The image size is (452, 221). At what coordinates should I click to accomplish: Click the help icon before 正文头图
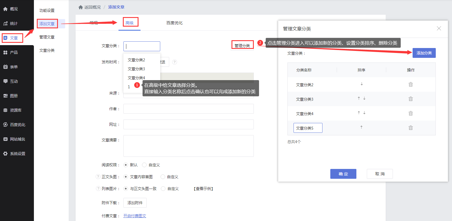(98, 177)
